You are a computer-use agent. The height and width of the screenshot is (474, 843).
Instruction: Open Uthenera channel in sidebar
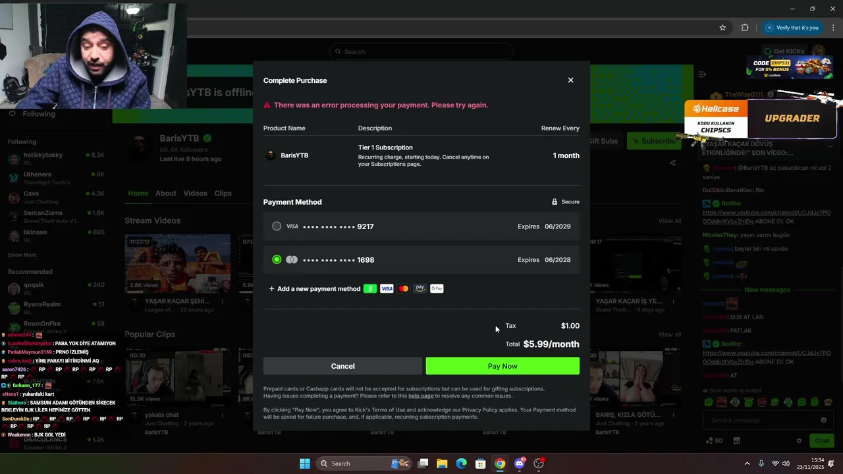click(x=56, y=178)
